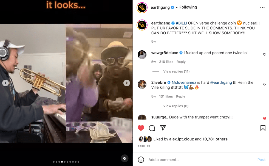The height and width of the screenshot is (166, 269).
Task: Open the comment speech bubble icon
Action: (x=152, y=128)
